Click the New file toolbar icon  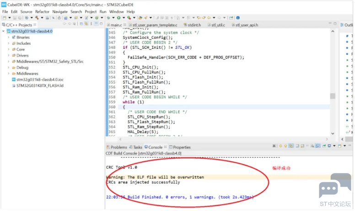coord(5,18)
